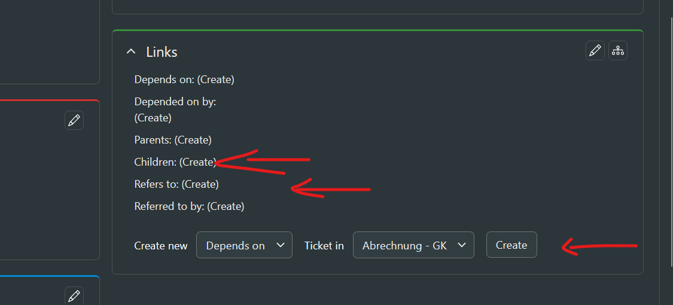Click the pencil edit icon in Links panel
This screenshot has height=305, width=673.
coord(595,51)
